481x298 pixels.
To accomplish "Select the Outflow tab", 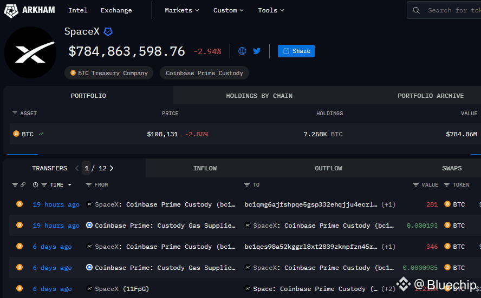I will (328, 168).
